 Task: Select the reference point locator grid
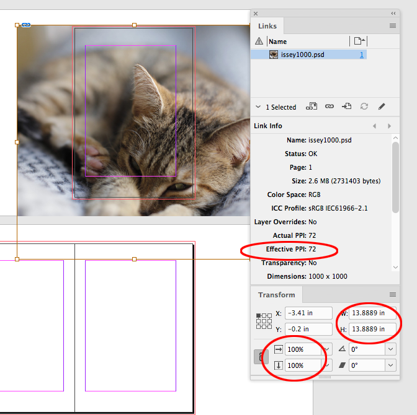point(264,321)
